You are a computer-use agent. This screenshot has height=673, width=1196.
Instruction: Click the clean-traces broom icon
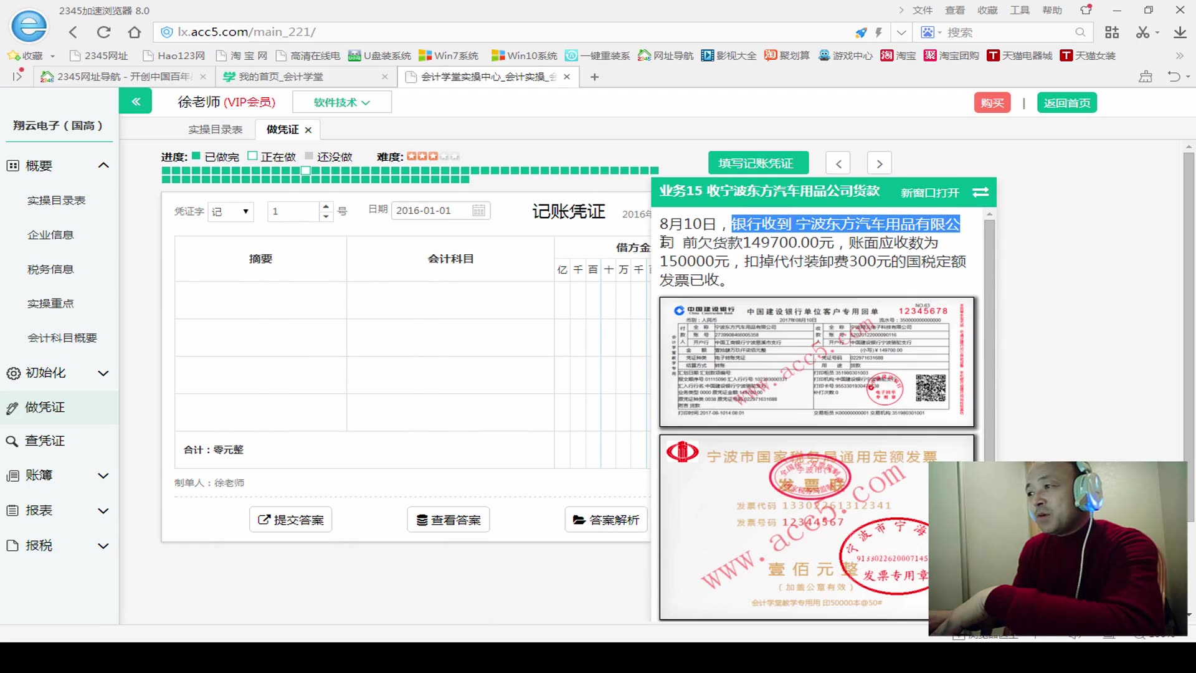point(1145,76)
